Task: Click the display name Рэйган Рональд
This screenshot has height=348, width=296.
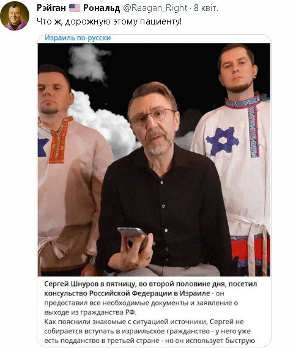Action: (78, 8)
